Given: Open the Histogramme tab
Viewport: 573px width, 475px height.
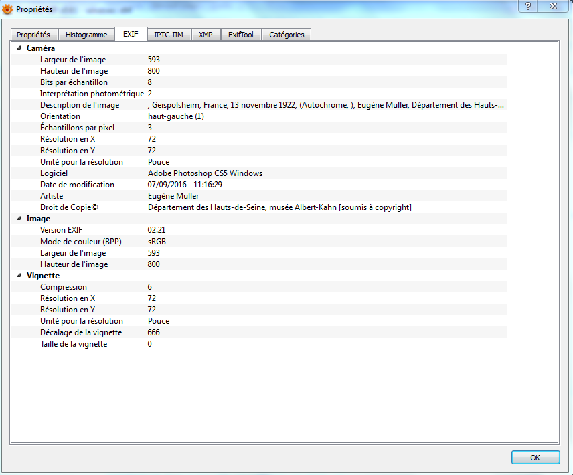Looking at the screenshot, I should 86,35.
